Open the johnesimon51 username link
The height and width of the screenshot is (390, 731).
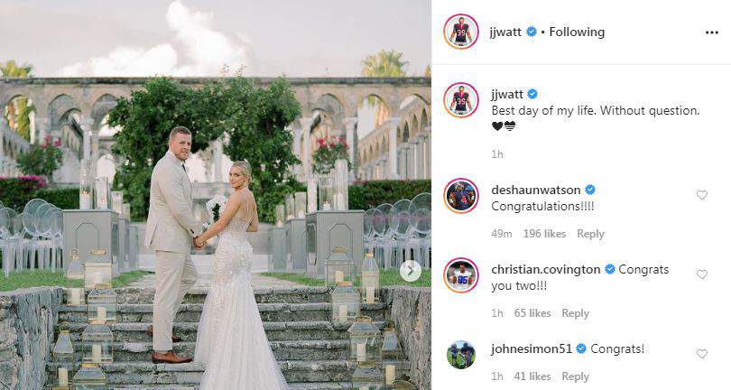(532, 349)
